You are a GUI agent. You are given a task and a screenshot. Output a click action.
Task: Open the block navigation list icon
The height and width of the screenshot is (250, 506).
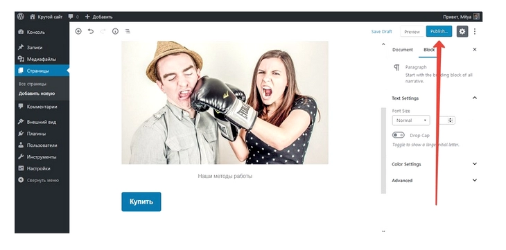point(128,31)
